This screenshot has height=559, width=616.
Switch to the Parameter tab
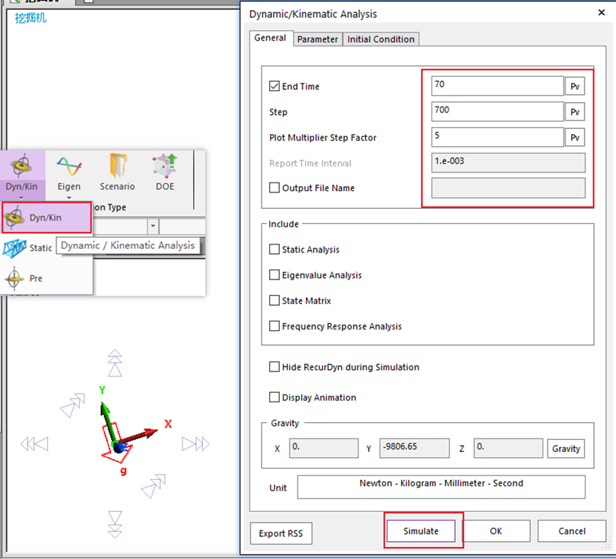click(318, 39)
